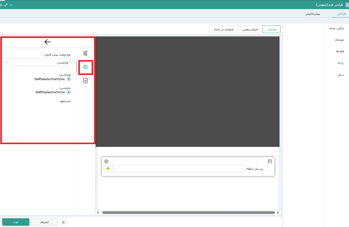349x227 pixels.
Task: Open the عملیات بر رخداد tab
Action: [223, 30]
